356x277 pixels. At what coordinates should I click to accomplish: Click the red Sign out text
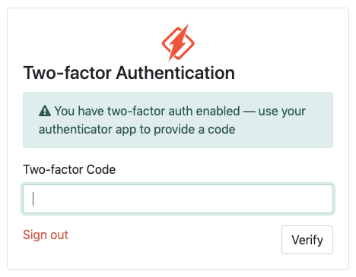tap(46, 235)
